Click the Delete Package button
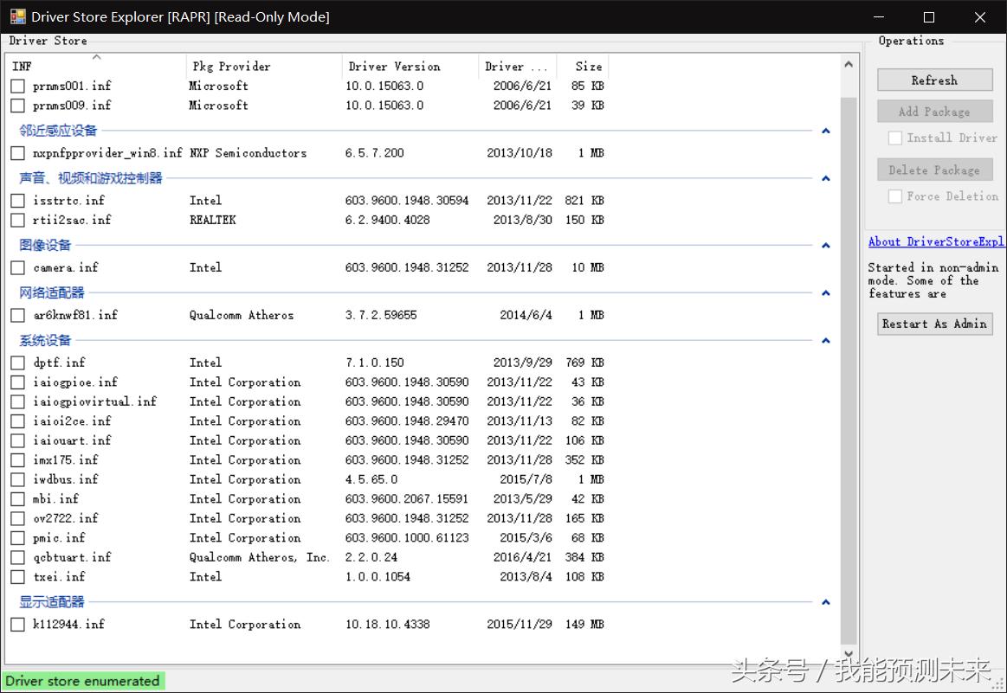 934,170
